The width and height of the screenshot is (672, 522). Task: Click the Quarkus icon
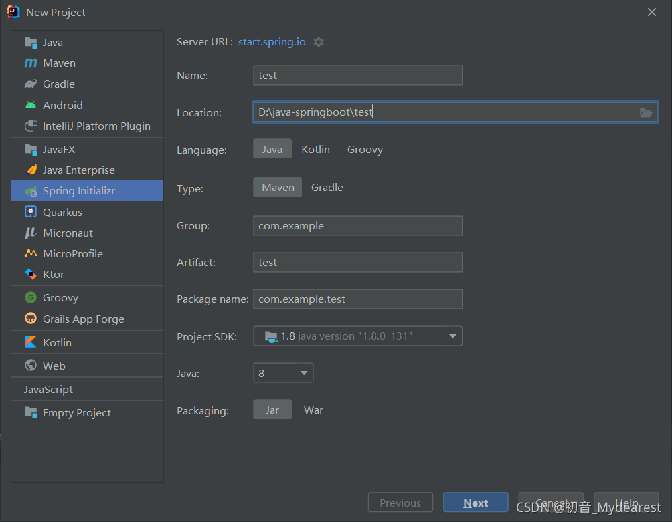(x=31, y=212)
